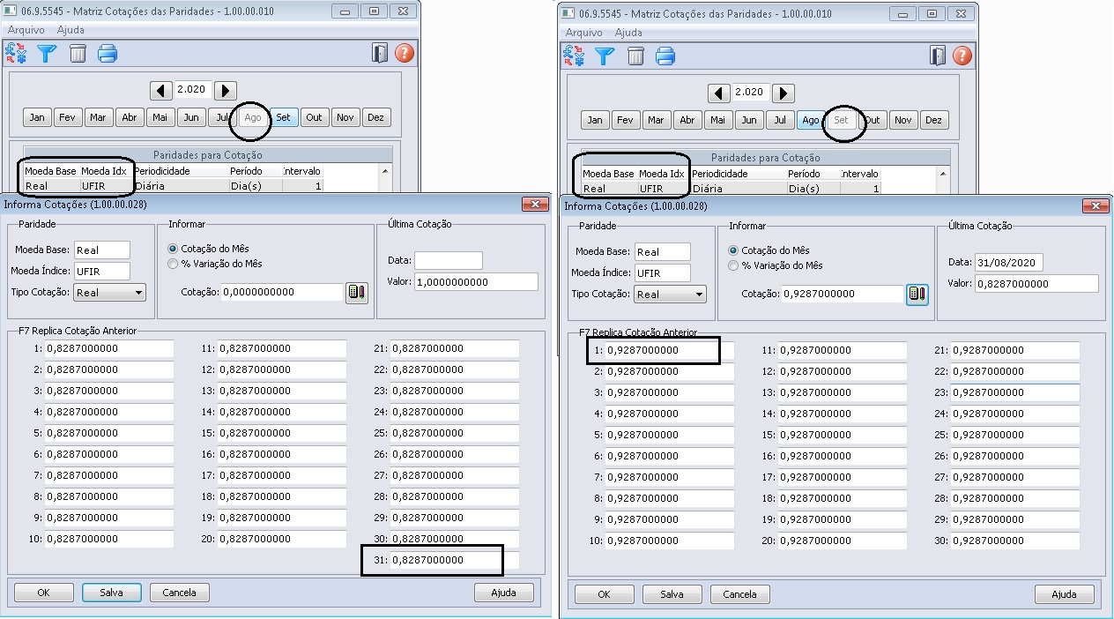Click trash can delete icon in left window
The width and height of the screenshot is (1114, 619).
78,54
